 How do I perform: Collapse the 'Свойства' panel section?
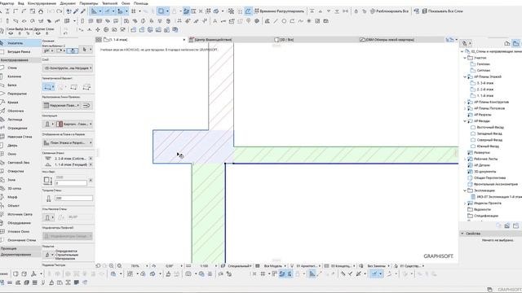click(462, 234)
